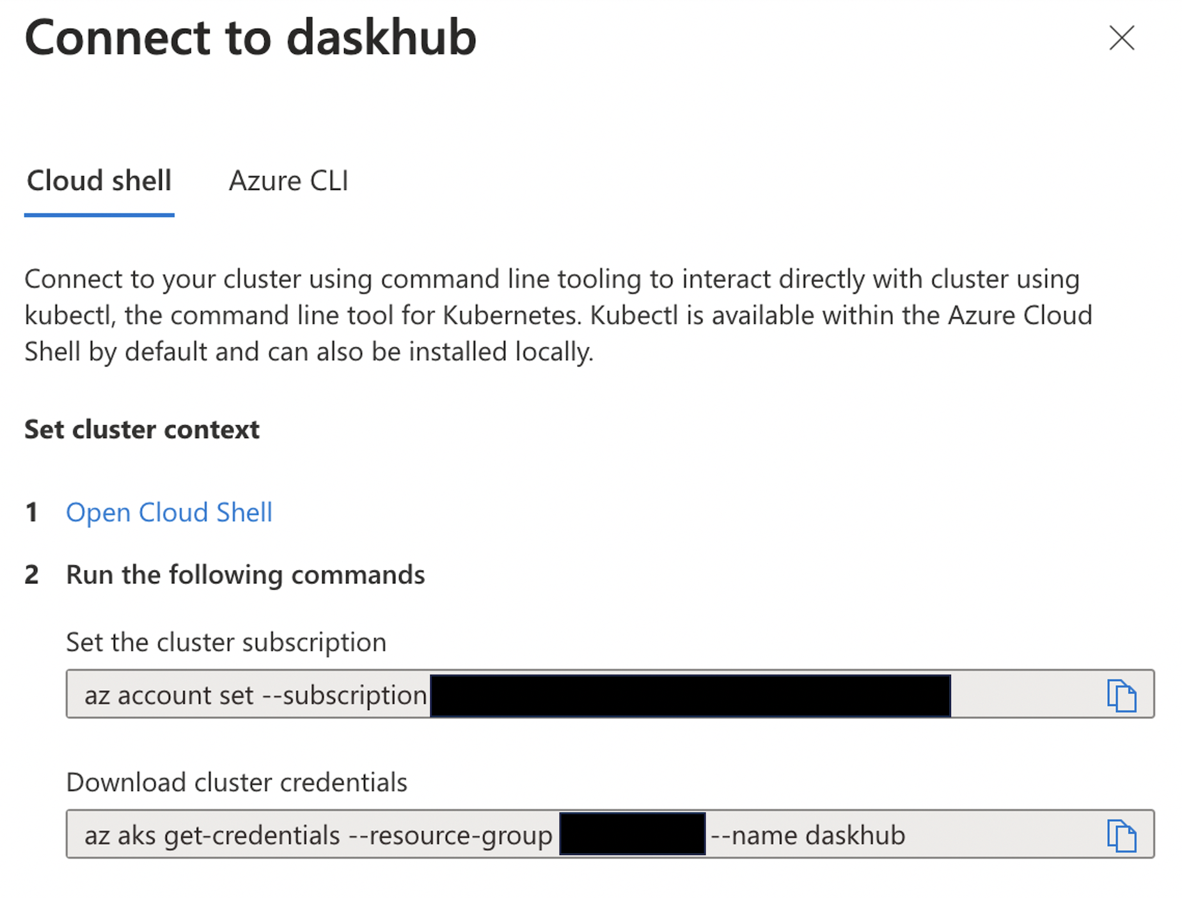Click the redacted subscription ID block
Screen dimensions: 1182x898
pos(690,695)
